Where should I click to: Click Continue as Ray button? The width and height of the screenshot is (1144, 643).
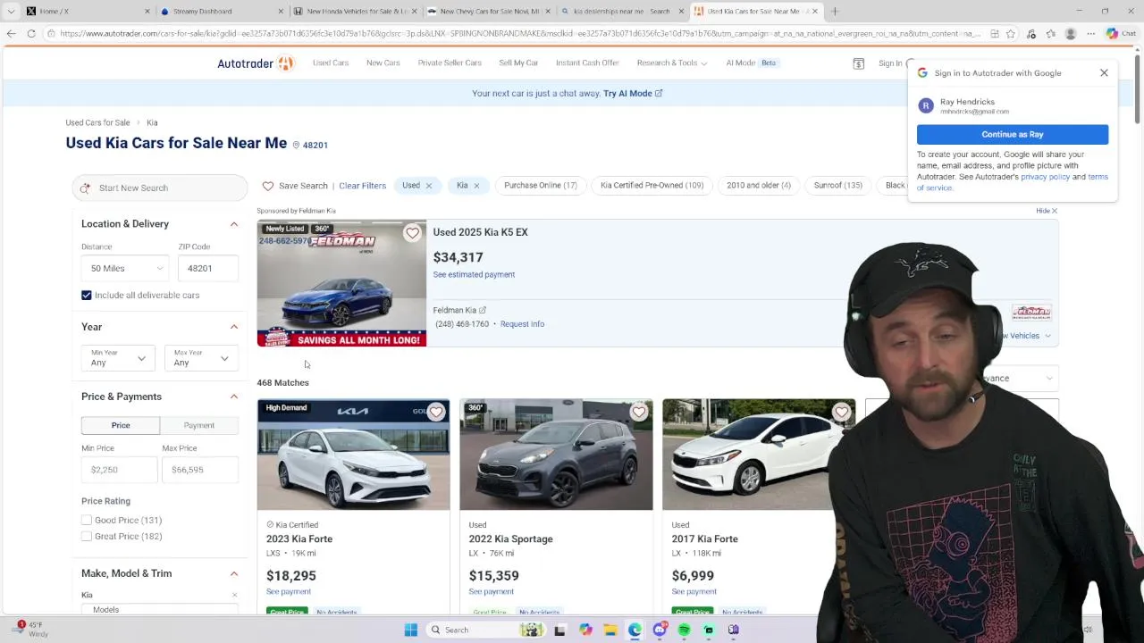pyautogui.click(x=1013, y=134)
